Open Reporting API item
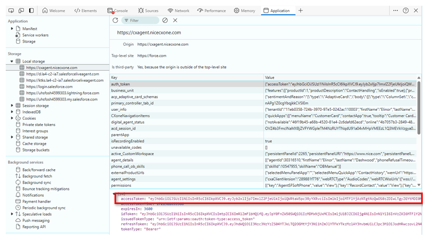Viewport: 429px width, 241px height. (34, 227)
